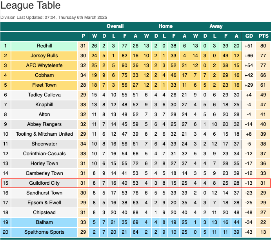Image resolution: width=271 pixels, height=240 pixels.
Task: Open the Corinthian-Casuals team entry
Action: 44,154
